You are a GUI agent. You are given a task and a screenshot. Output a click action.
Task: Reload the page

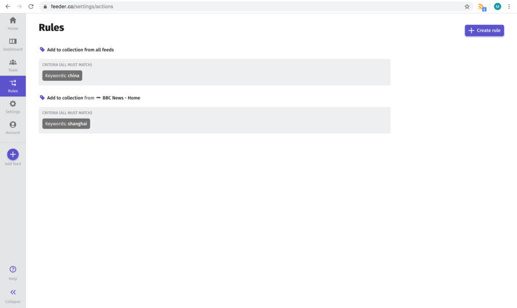31,6
